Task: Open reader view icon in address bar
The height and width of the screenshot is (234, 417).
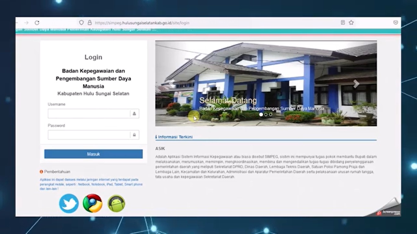Action: [x=343, y=23]
